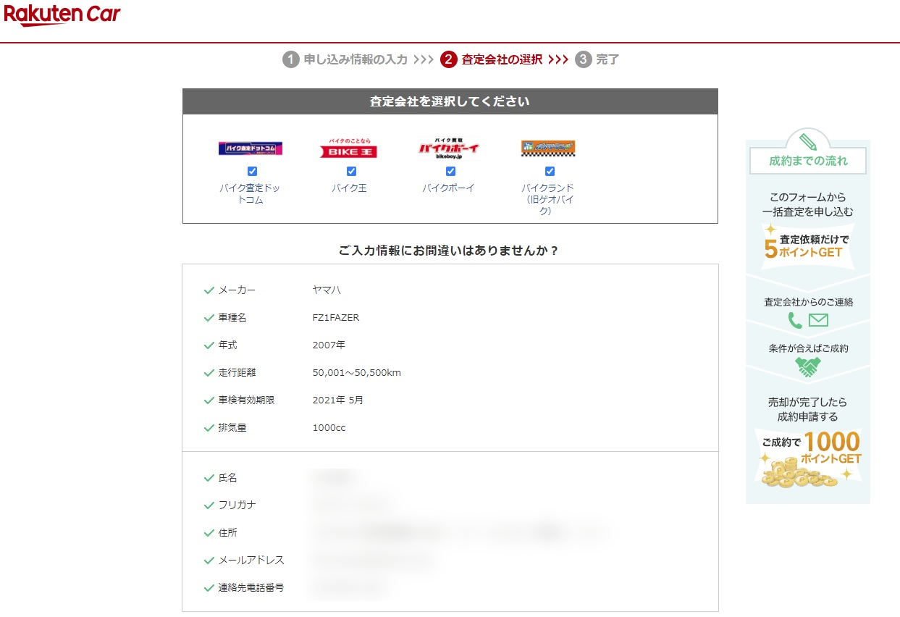Click the checkmark icon beside 住所

point(209,533)
